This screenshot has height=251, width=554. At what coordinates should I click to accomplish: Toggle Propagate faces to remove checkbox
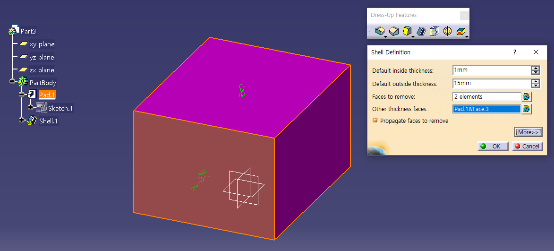(375, 121)
